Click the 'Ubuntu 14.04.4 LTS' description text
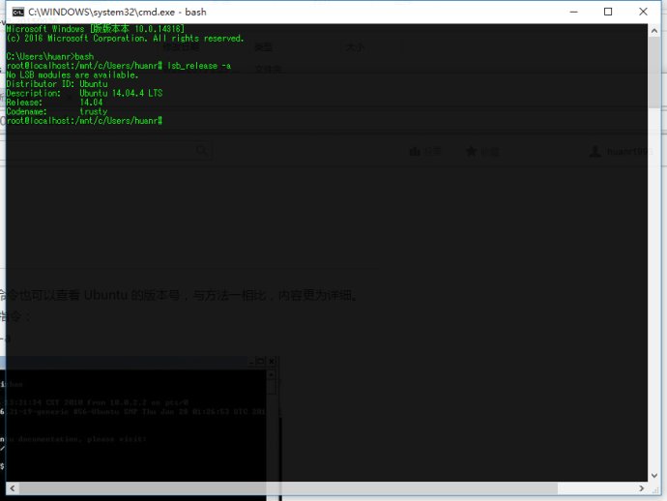 pos(121,93)
